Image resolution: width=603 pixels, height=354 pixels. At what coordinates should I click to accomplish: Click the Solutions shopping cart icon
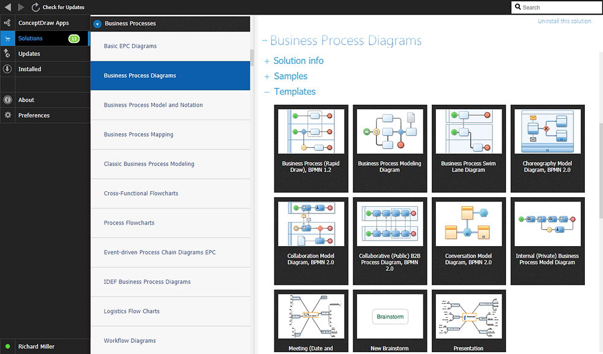coord(7,39)
